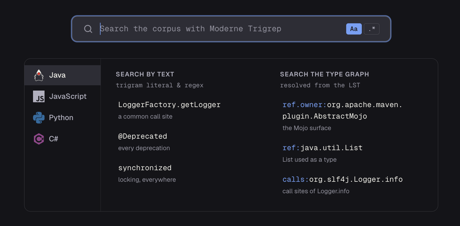460x226 pixels.
Task: Click the magnifying glass search icon
Action: pyautogui.click(x=88, y=29)
